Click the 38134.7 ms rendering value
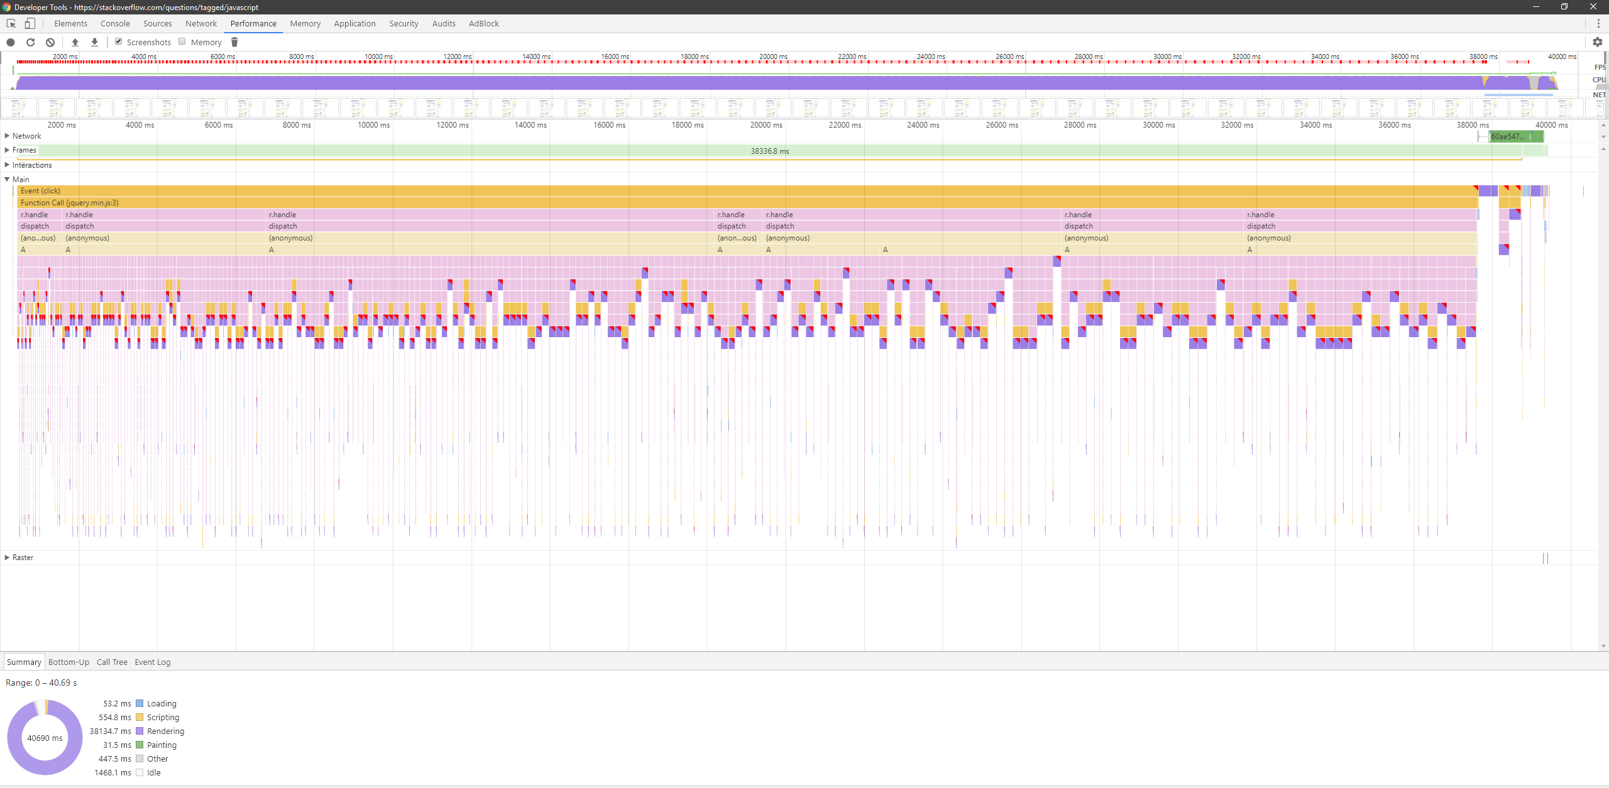Image resolution: width=1609 pixels, height=788 pixels. pyautogui.click(x=110, y=731)
